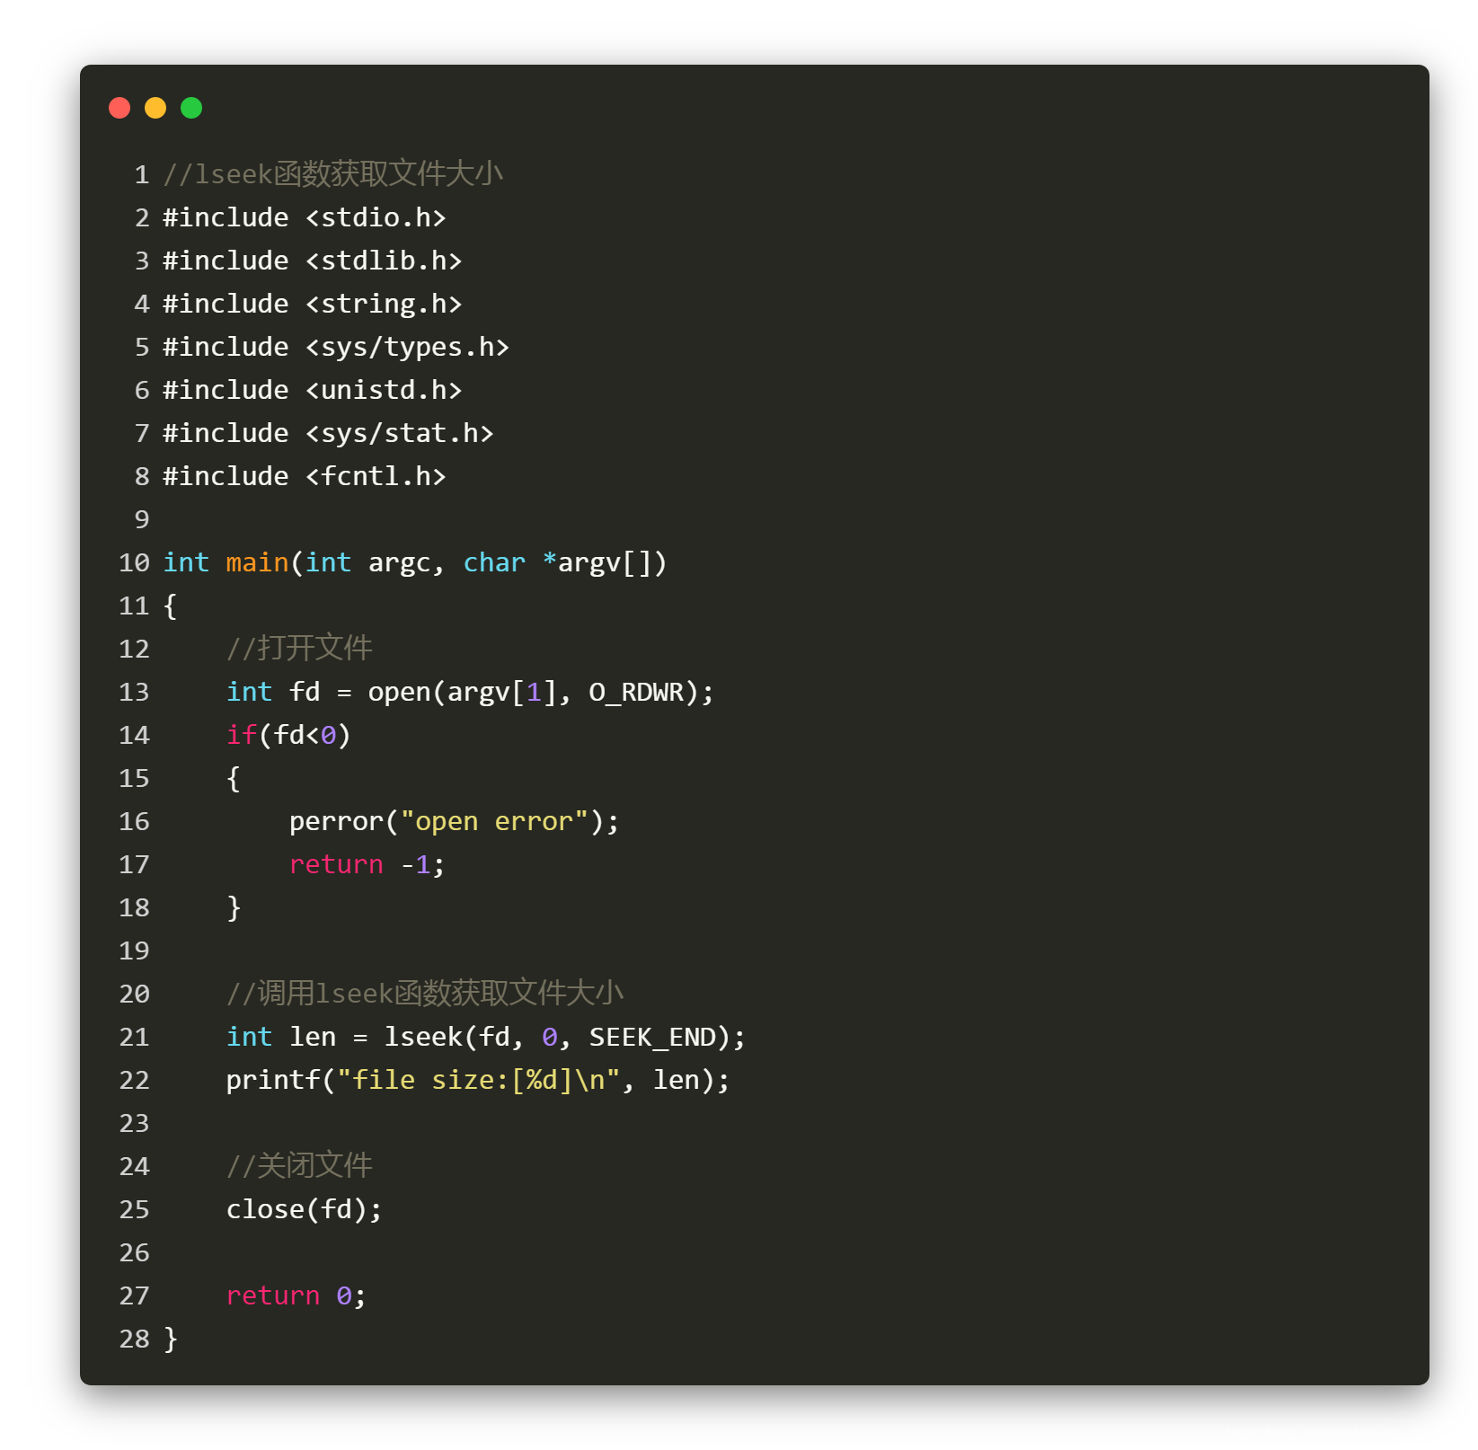Click the 'main' function name
The image size is (1478, 1450).
point(257,562)
